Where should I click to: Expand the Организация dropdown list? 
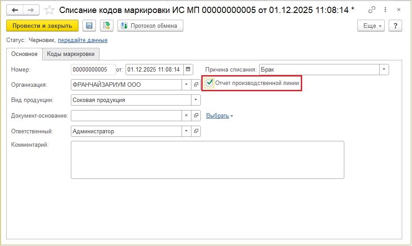pyautogui.click(x=186, y=85)
